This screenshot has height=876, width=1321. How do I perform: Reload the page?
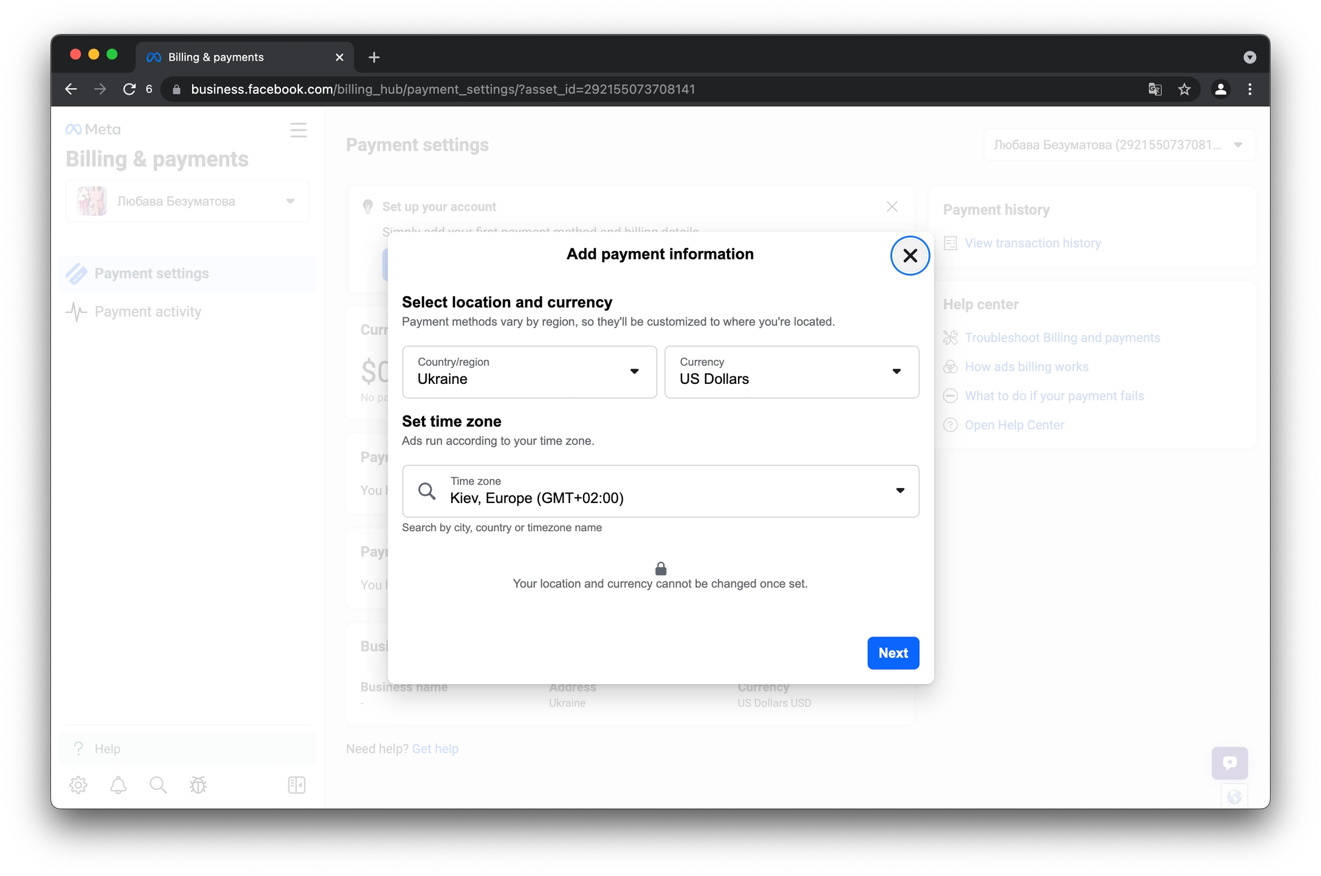pos(130,89)
